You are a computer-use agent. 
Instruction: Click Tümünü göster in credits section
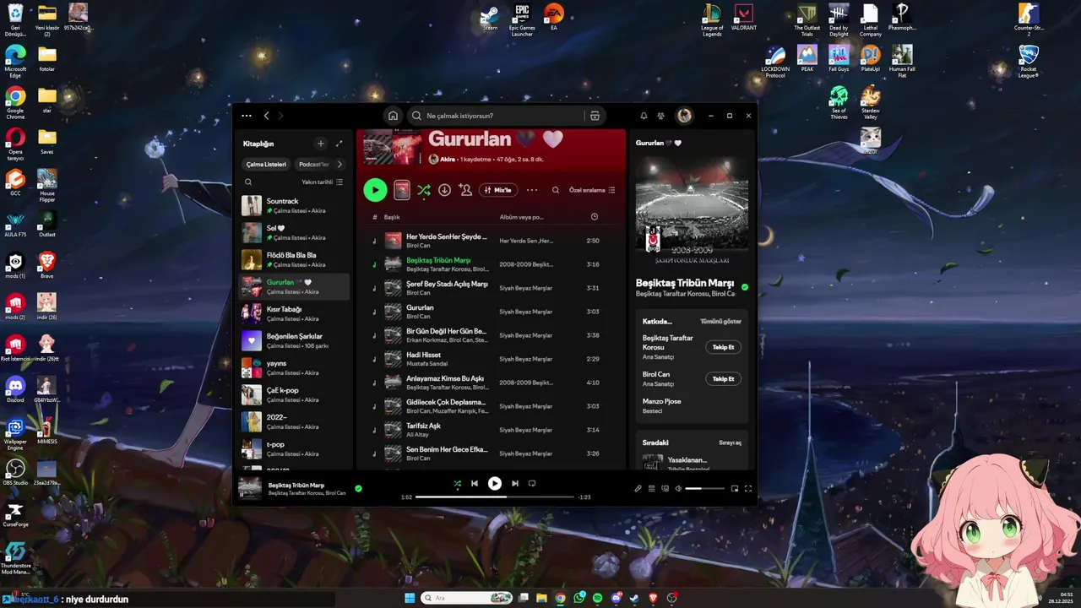pyautogui.click(x=720, y=322)
